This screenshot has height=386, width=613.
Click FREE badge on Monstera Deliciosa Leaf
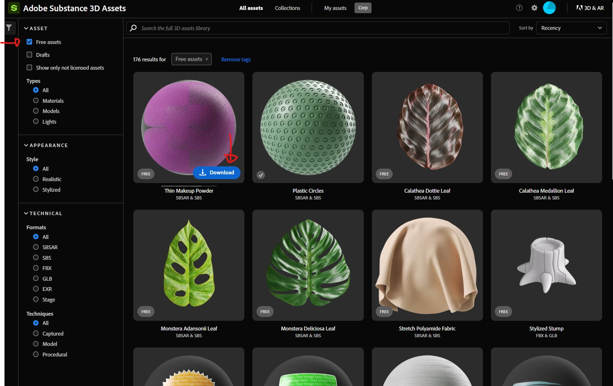point(265,311)
